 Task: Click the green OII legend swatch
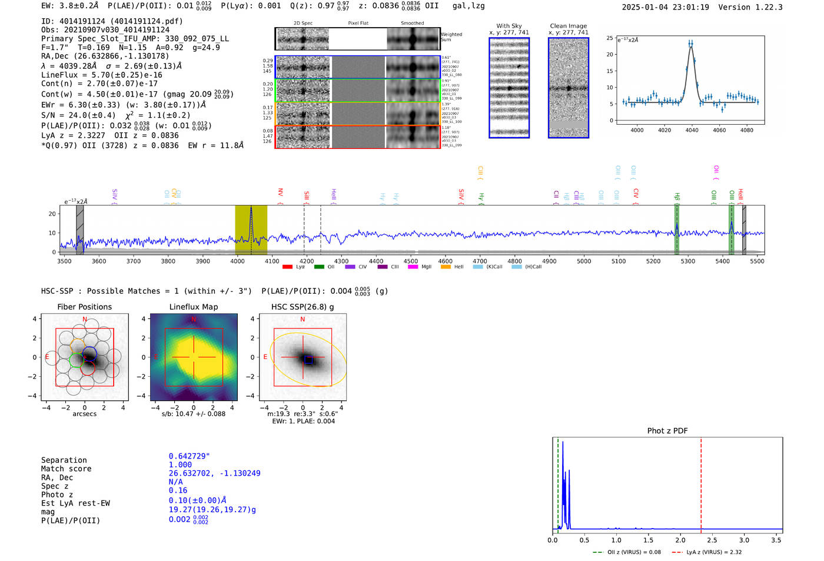click(x=319, y=267)
